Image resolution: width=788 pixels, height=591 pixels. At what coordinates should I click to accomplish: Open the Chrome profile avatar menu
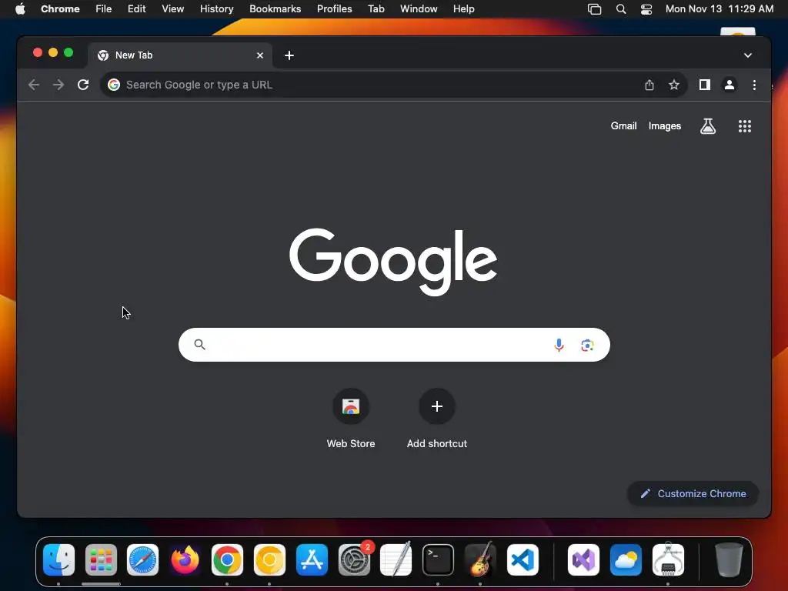730,85
